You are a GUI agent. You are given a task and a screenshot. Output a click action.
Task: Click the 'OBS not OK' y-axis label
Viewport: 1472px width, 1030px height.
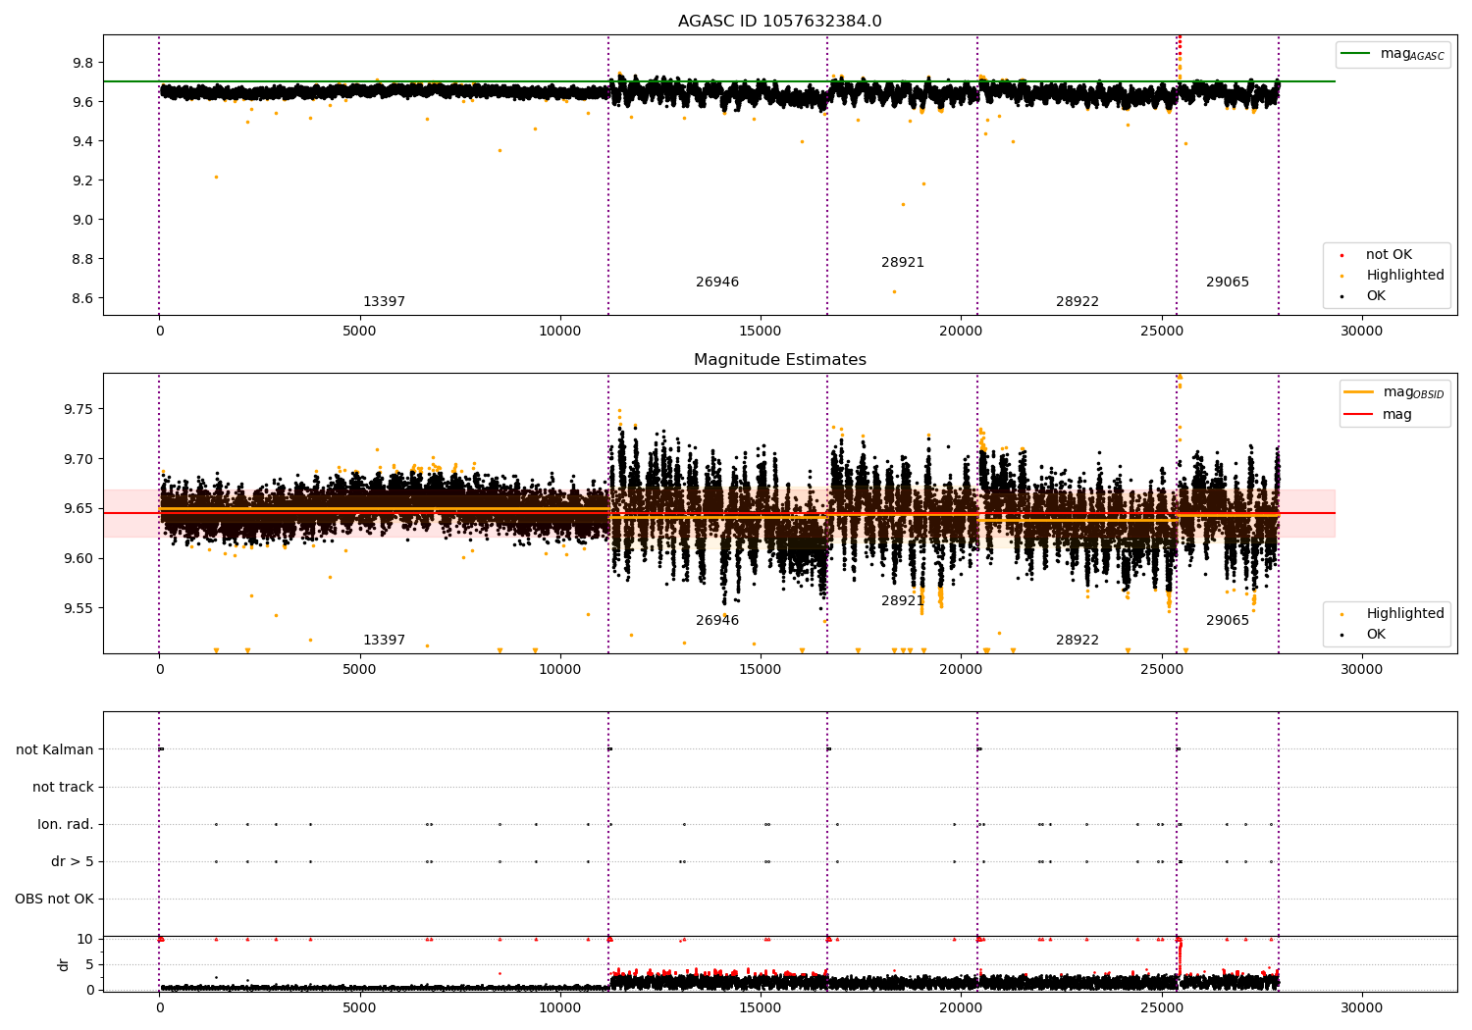pos(55,899)
